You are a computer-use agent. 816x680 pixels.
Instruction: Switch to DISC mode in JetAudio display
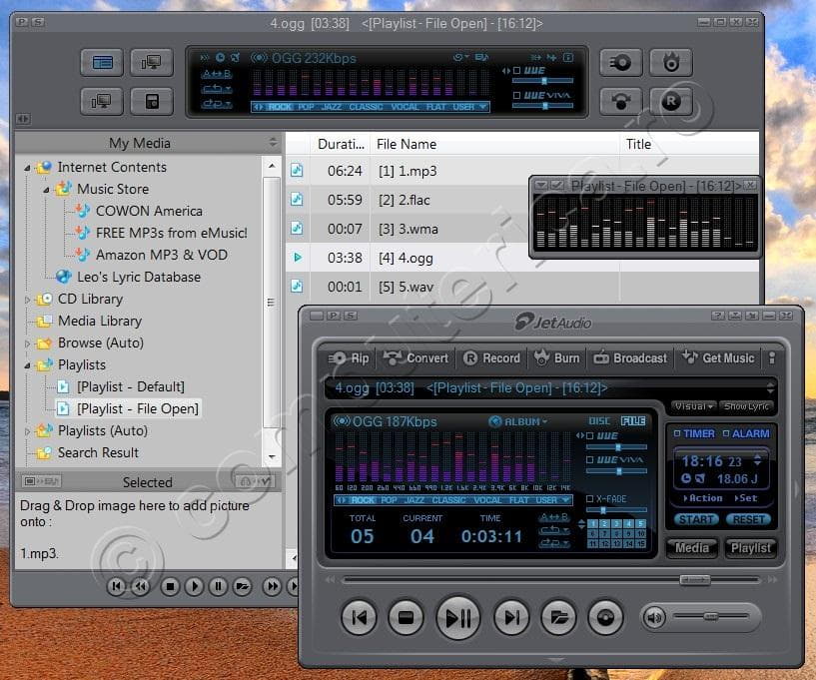[599, 421]
